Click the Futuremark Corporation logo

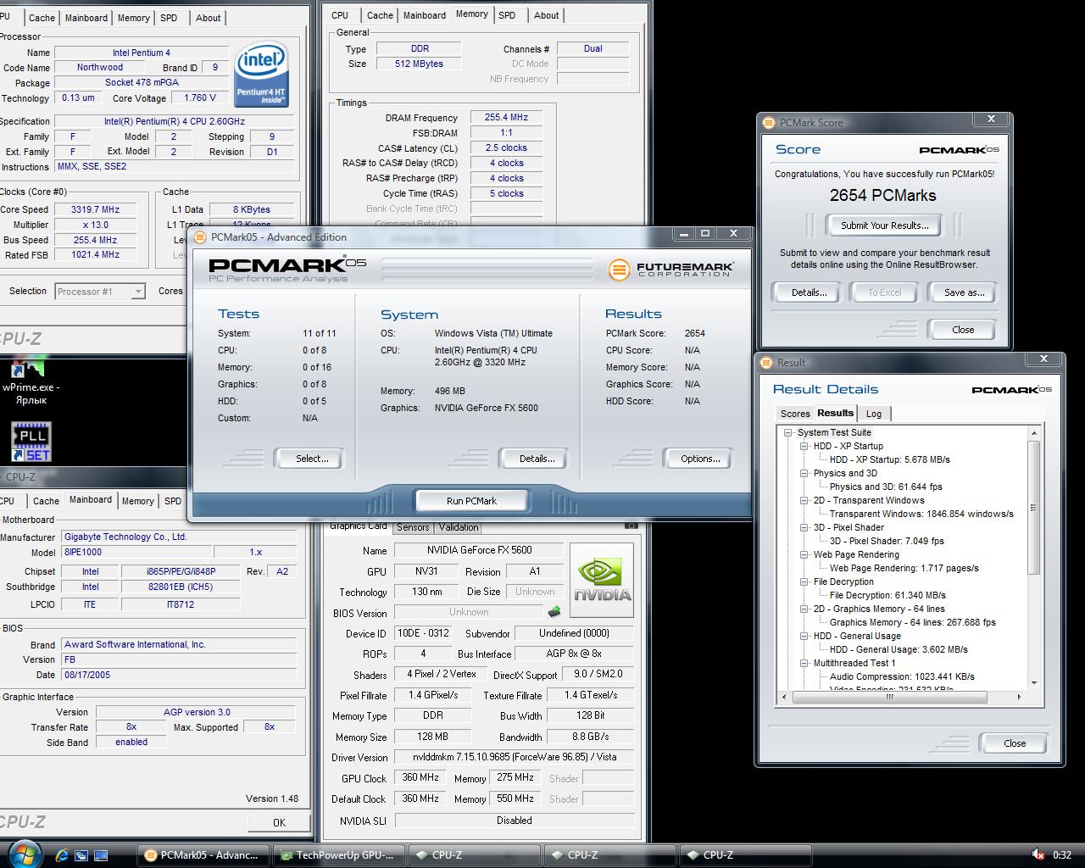pyautogui.click(x=670, y=270)
